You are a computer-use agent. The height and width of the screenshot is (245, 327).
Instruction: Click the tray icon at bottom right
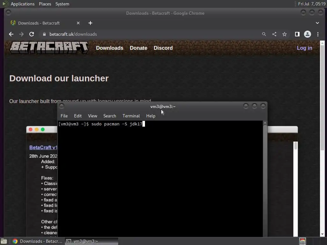pyautogui.click(x=302, y=241)
